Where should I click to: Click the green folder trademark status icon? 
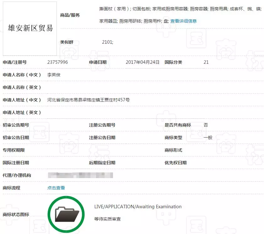point(66,214)
